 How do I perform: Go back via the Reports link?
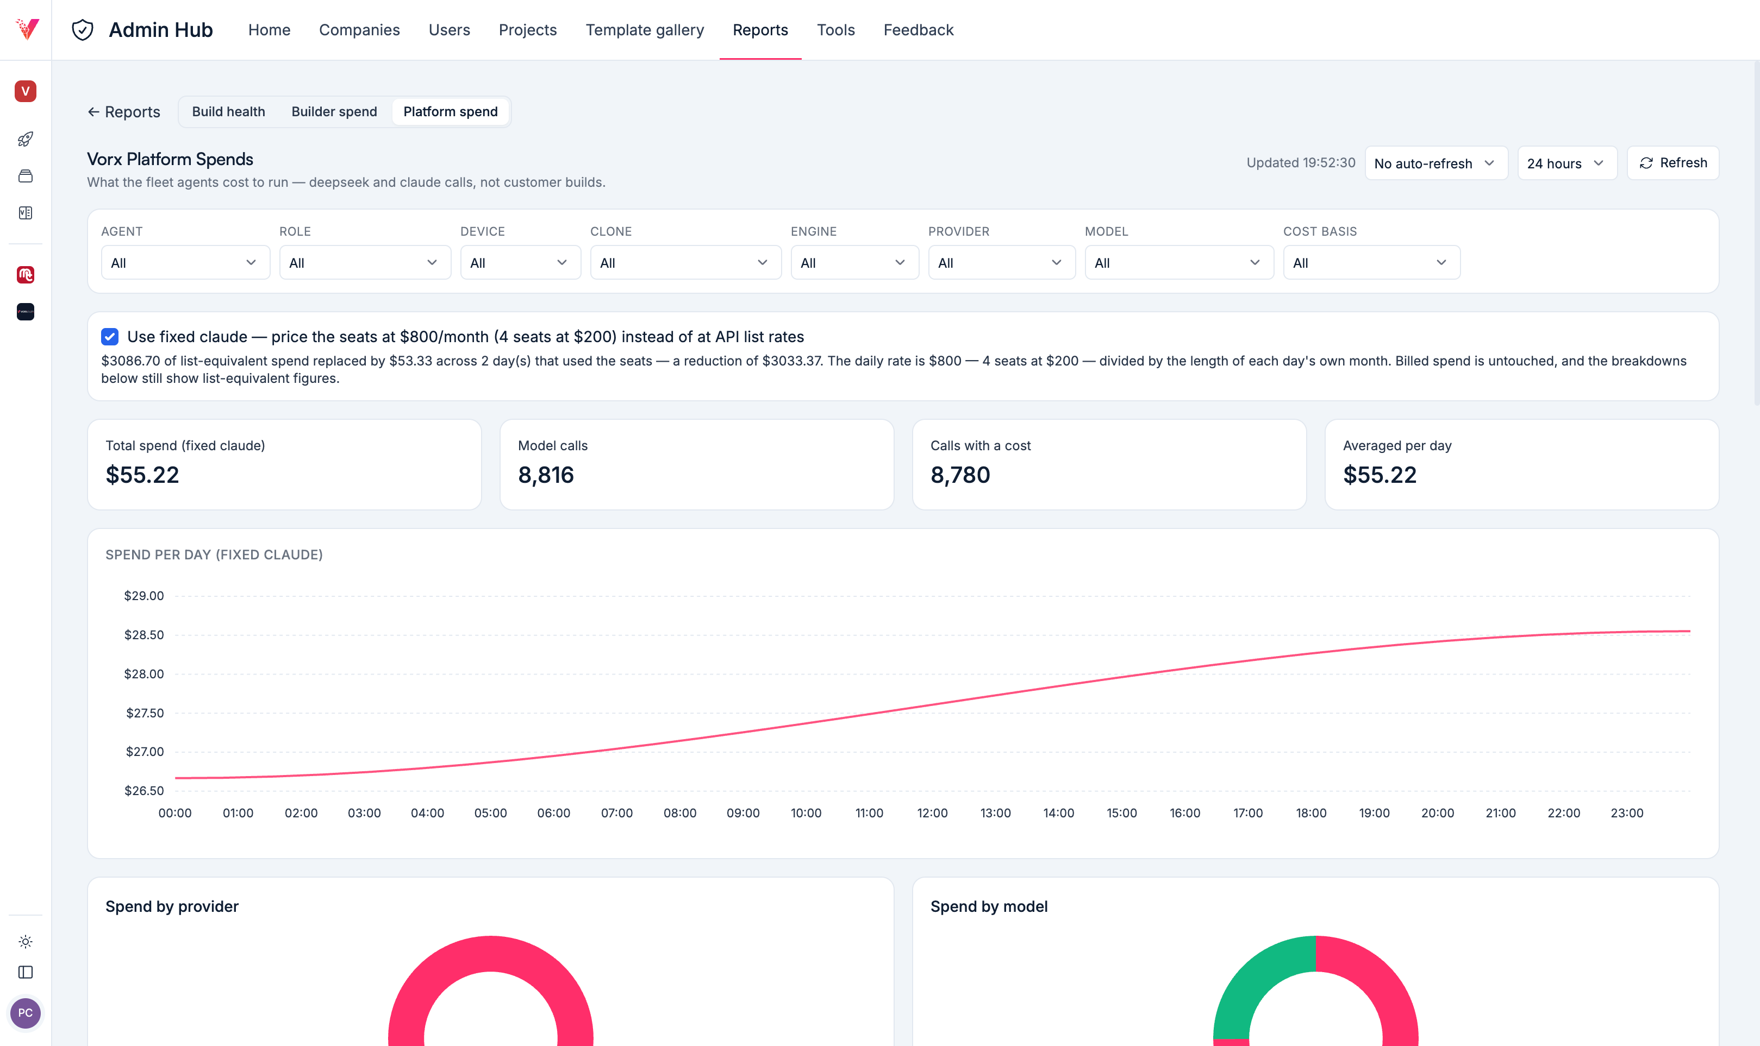(124, 112)
